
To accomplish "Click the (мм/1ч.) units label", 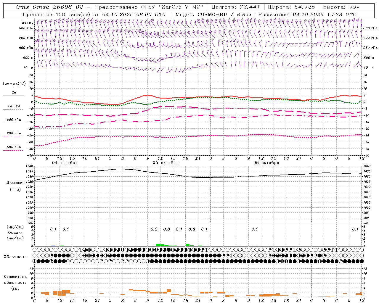I will click(x=15, y=238).
